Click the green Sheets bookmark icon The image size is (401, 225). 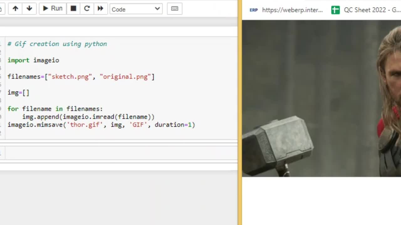(x=336, y=10)
